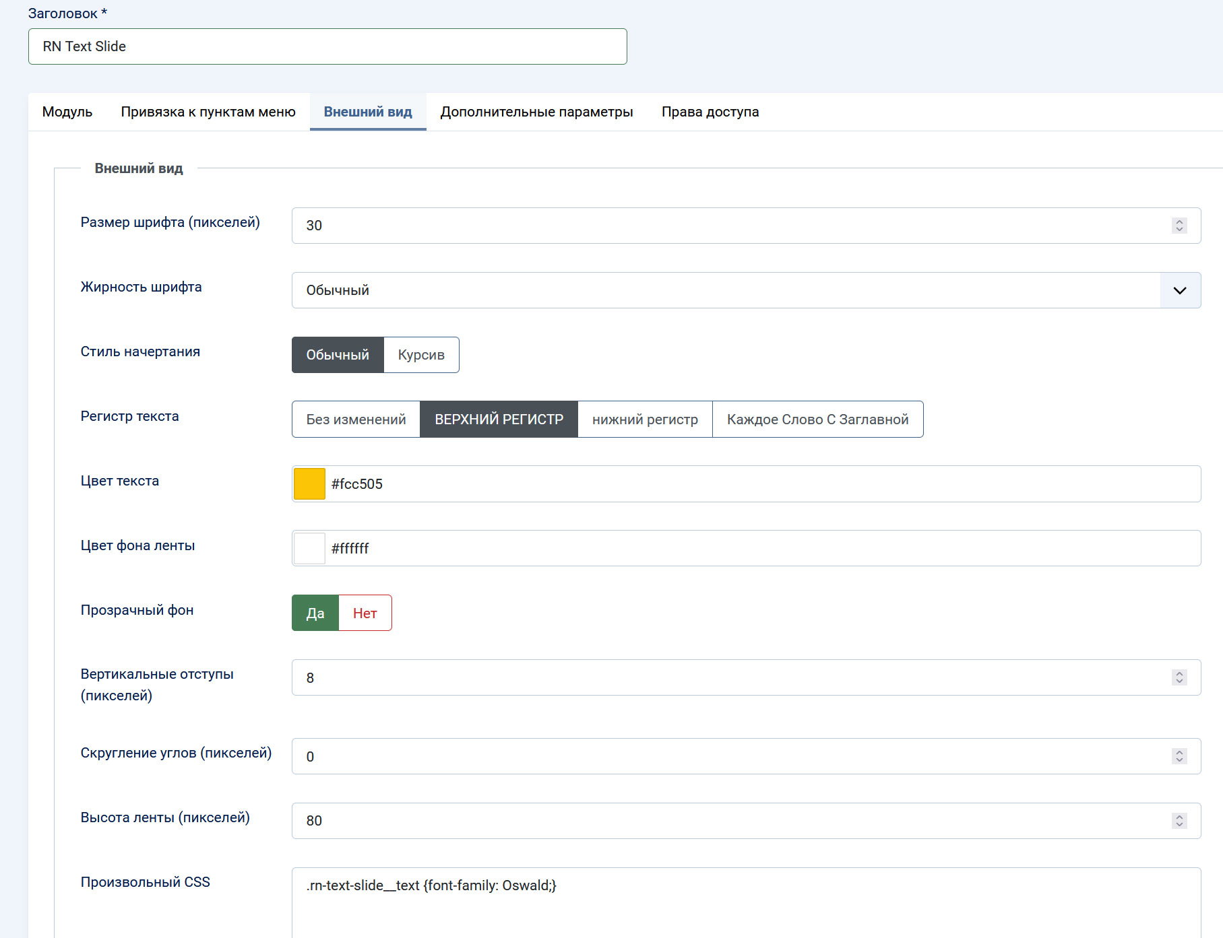Use the corner rounding stepper arrows
Viewport: 1223px width, 938px height.
point(1179,756)
